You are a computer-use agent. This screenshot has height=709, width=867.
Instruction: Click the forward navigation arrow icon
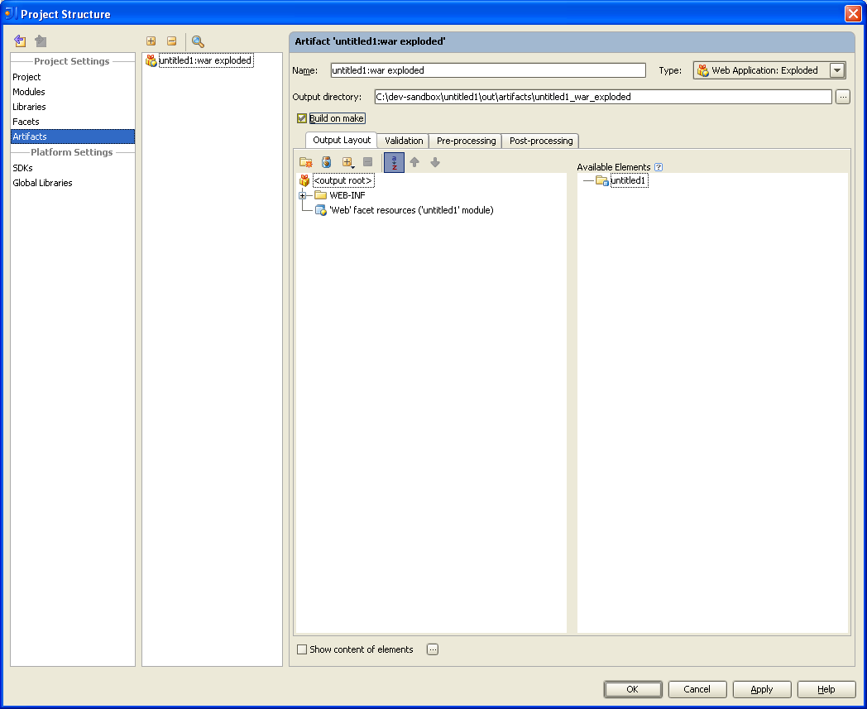click(x=41, y=41)
